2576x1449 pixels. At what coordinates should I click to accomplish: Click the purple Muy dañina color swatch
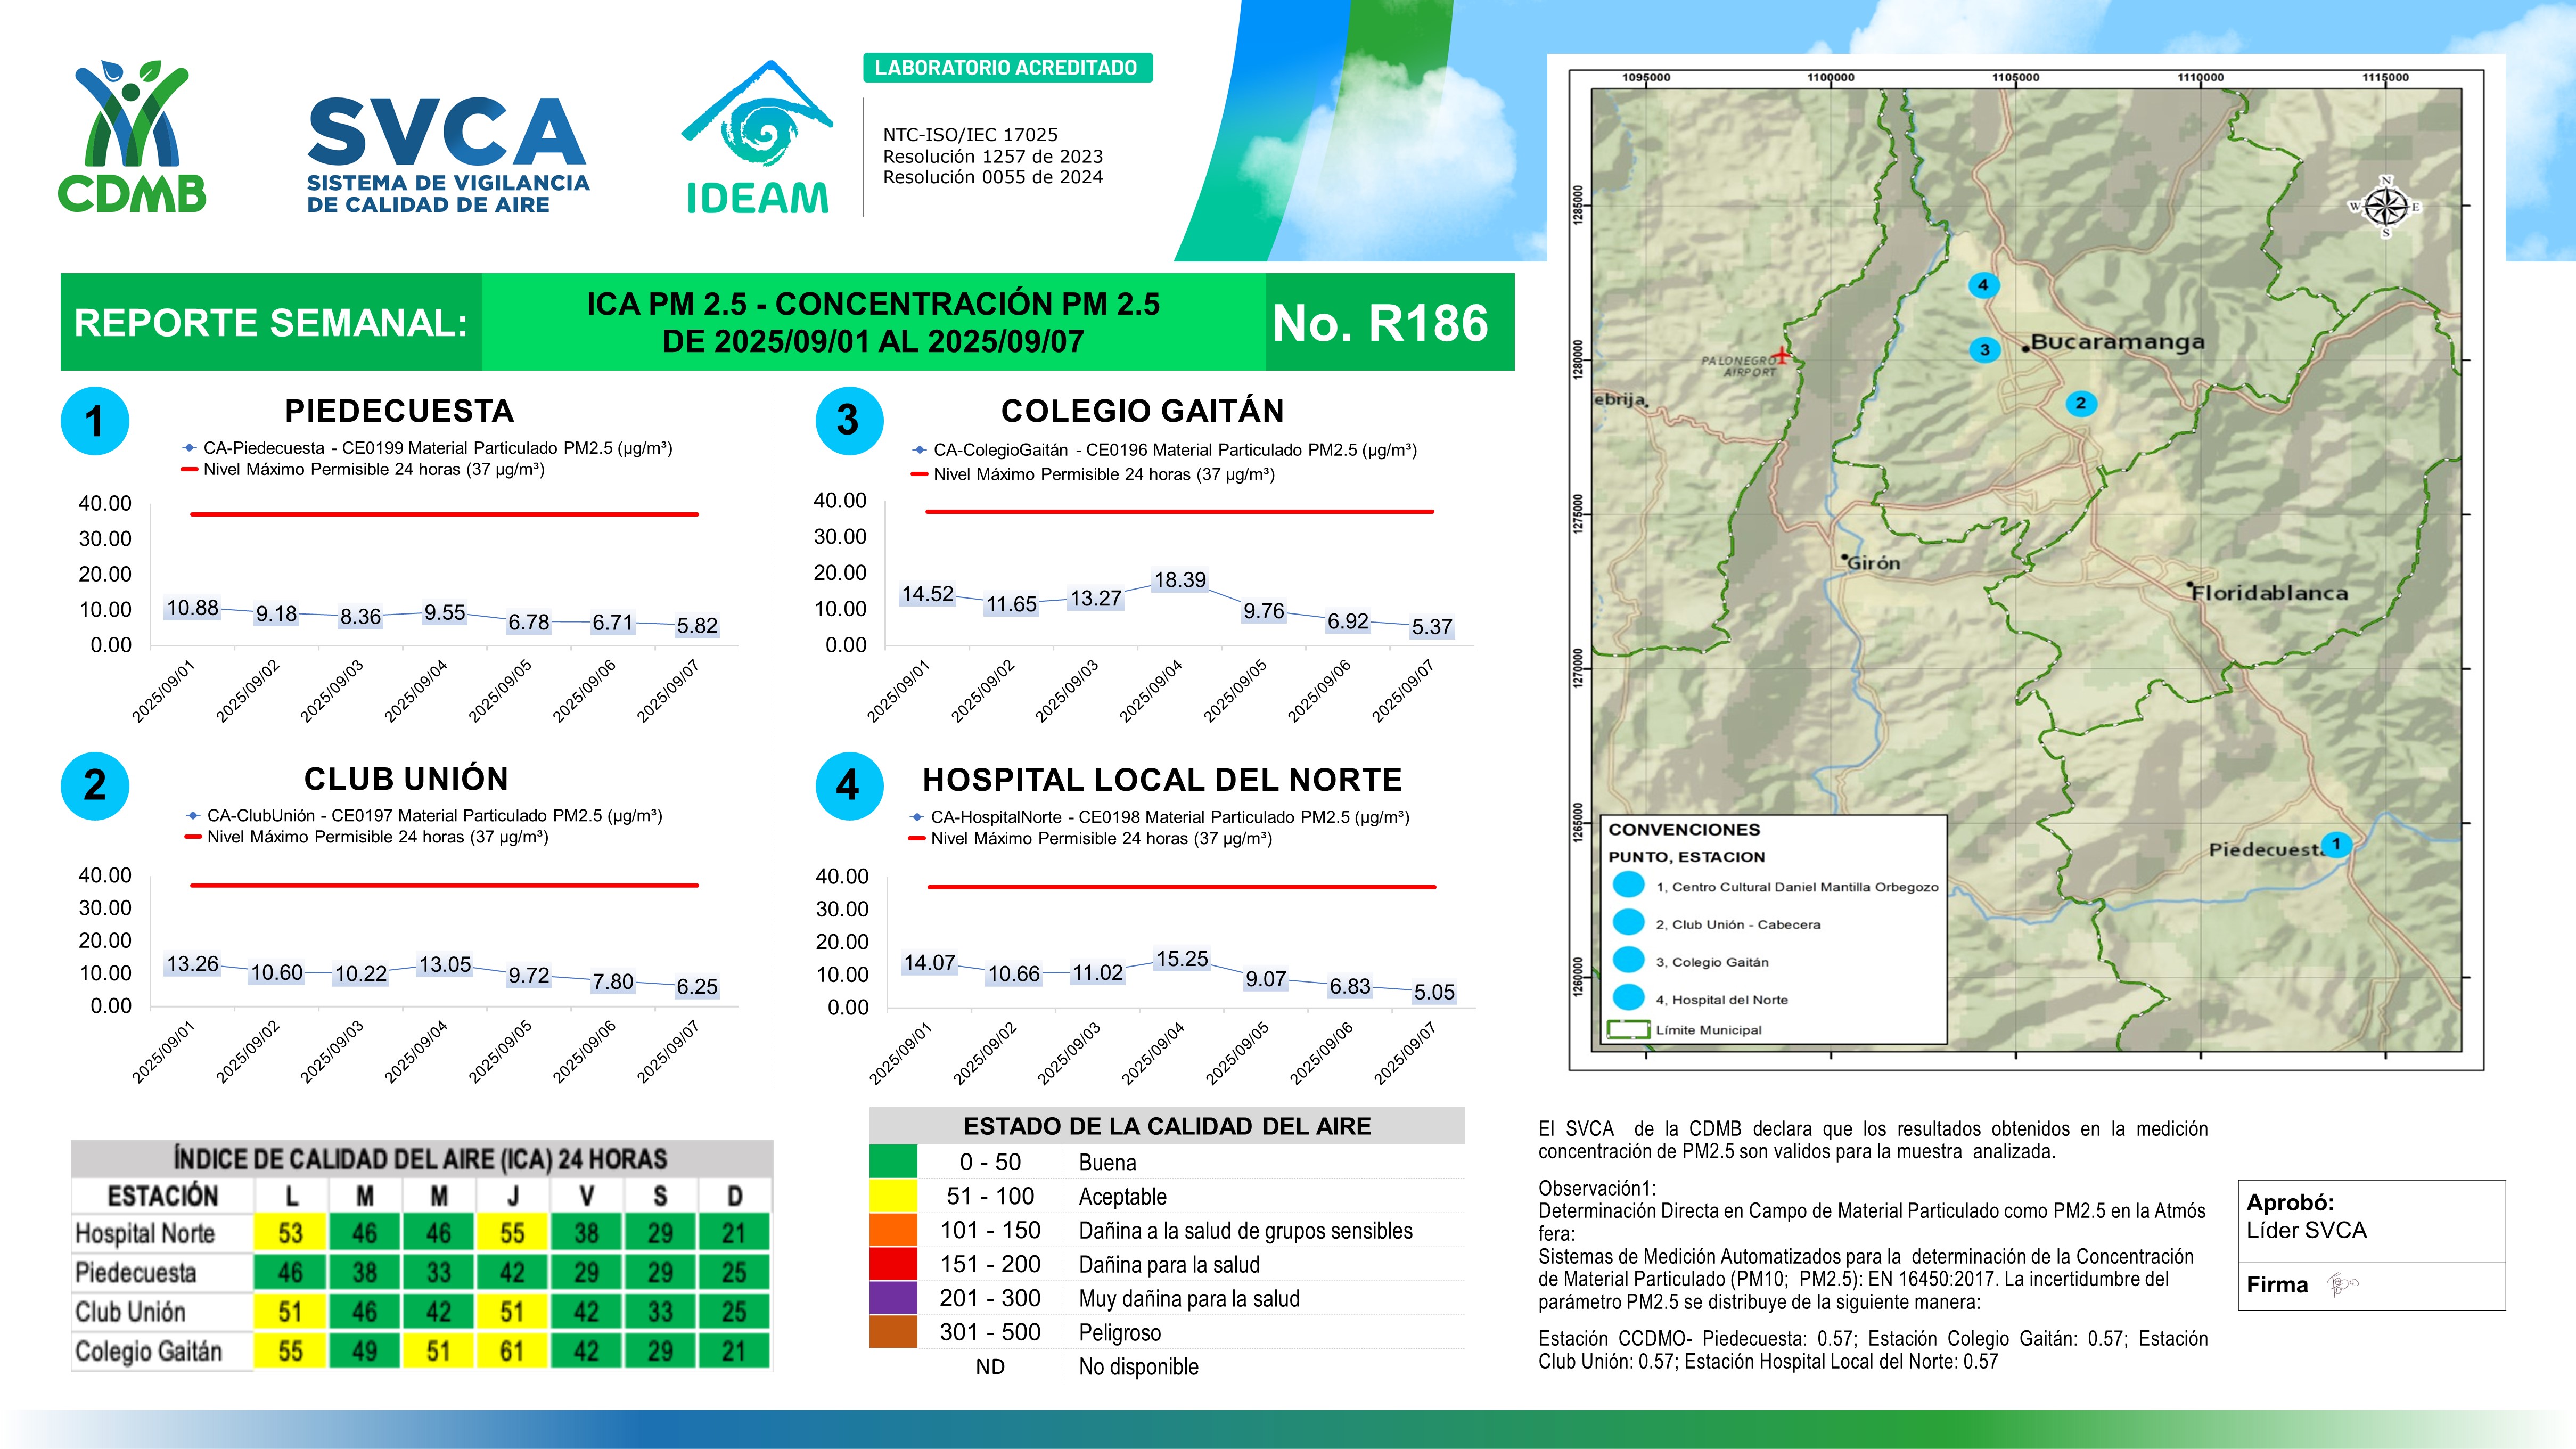893,1298
